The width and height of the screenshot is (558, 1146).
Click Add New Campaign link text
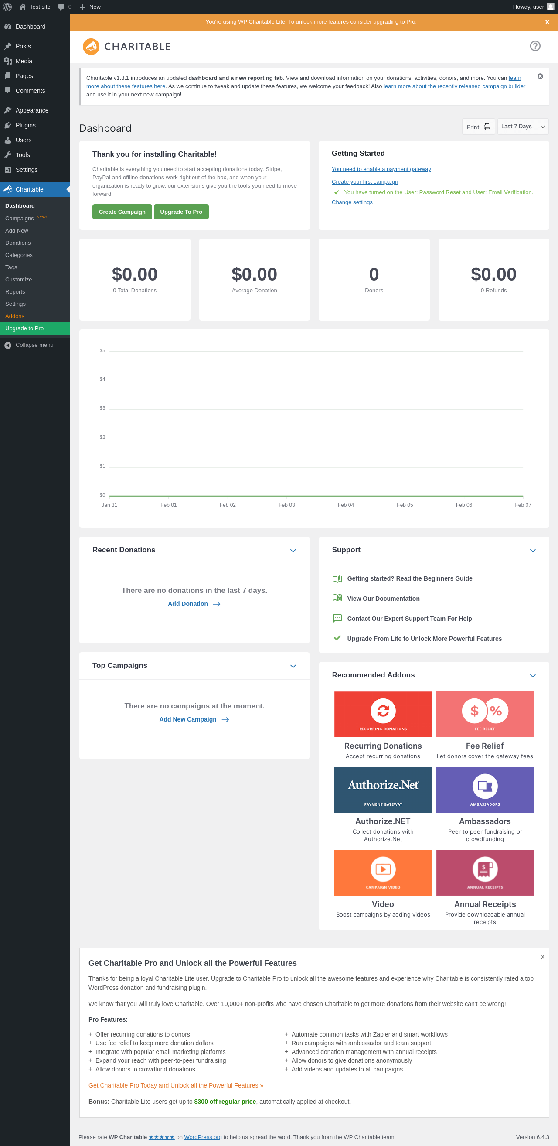click(x=187, y=719)
